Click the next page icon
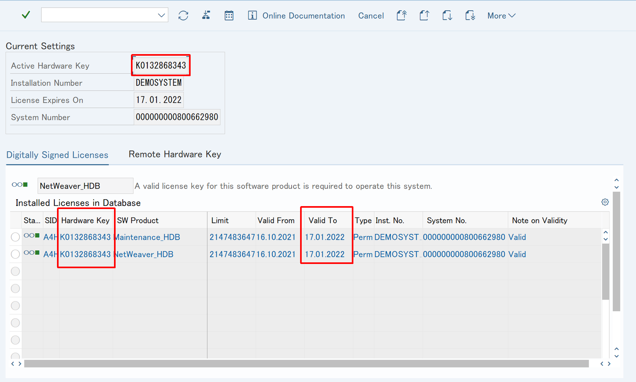The width and height of the screenshot is (636, 382). coord(447,15)
